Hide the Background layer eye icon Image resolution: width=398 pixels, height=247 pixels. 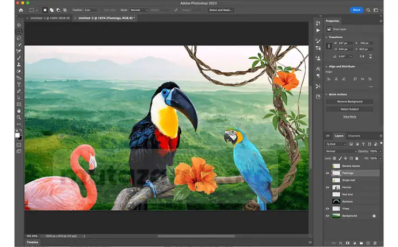327,216
